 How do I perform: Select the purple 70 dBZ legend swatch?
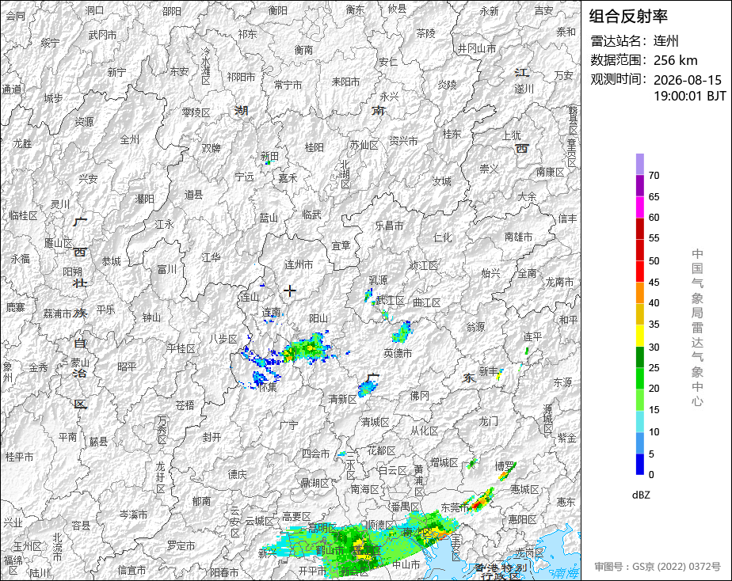point(639,184)
